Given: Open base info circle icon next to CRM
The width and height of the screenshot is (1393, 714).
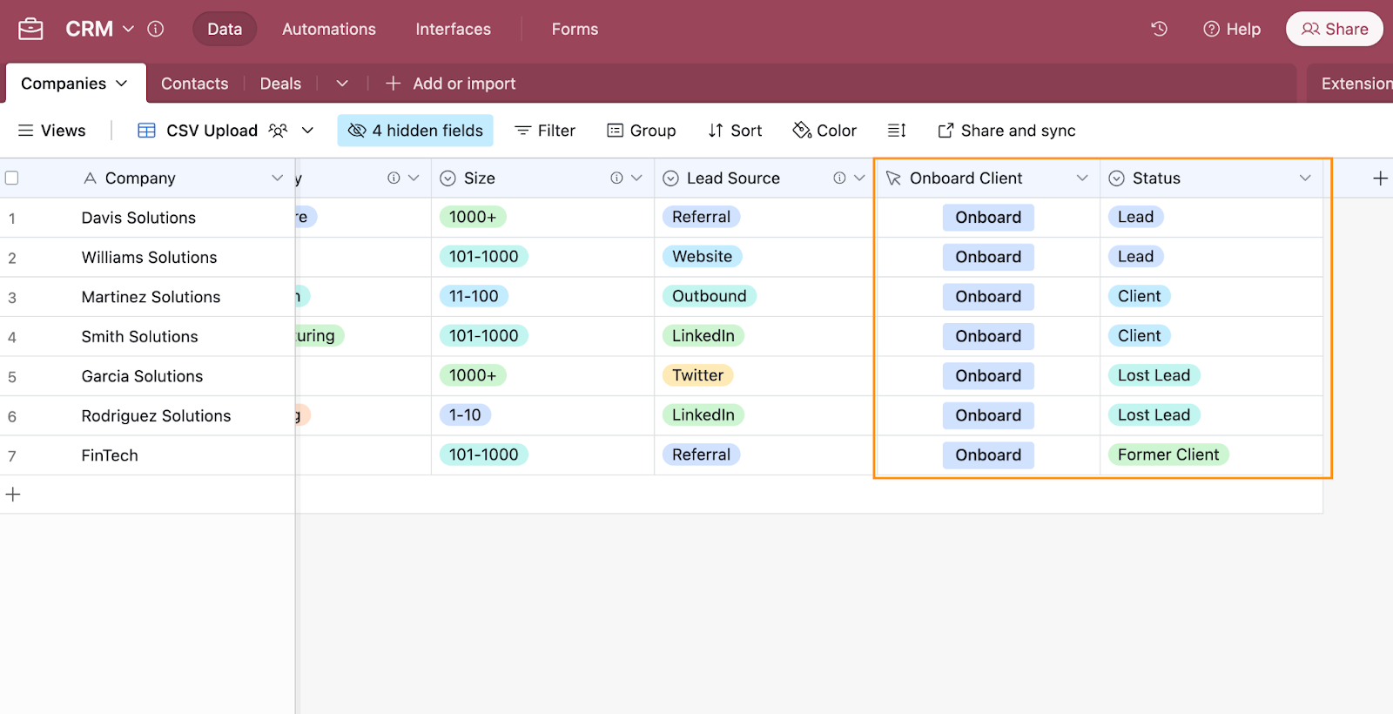Looking at the screenshot, I should [156, 29].
